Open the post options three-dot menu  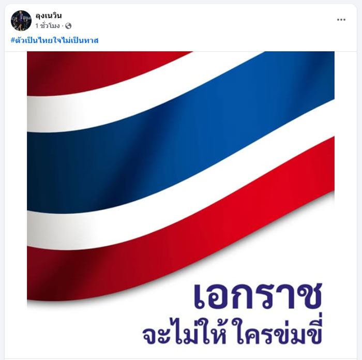coord(341,20)
